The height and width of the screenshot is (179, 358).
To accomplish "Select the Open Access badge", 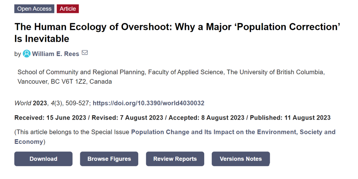I will pyautogui.click(x=34, y=9).
